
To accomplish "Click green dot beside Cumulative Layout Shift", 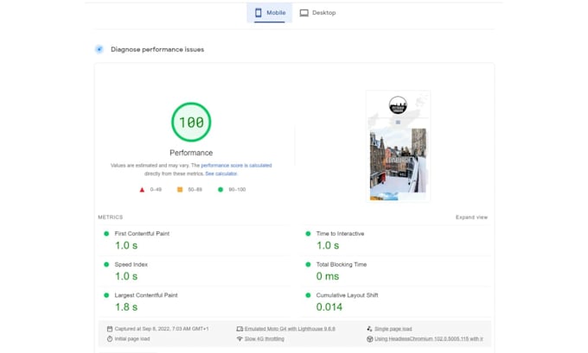I will coord(308,295).
